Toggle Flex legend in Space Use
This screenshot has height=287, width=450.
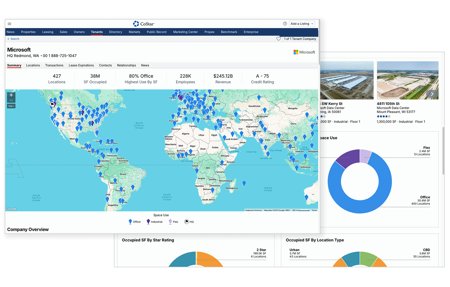[173, 222]
